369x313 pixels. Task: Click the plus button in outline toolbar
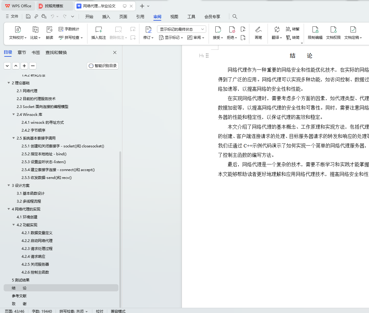(24, 66)
